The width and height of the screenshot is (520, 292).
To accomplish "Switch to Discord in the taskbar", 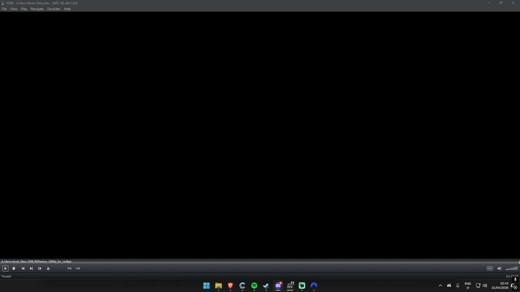I will point(278,286).
